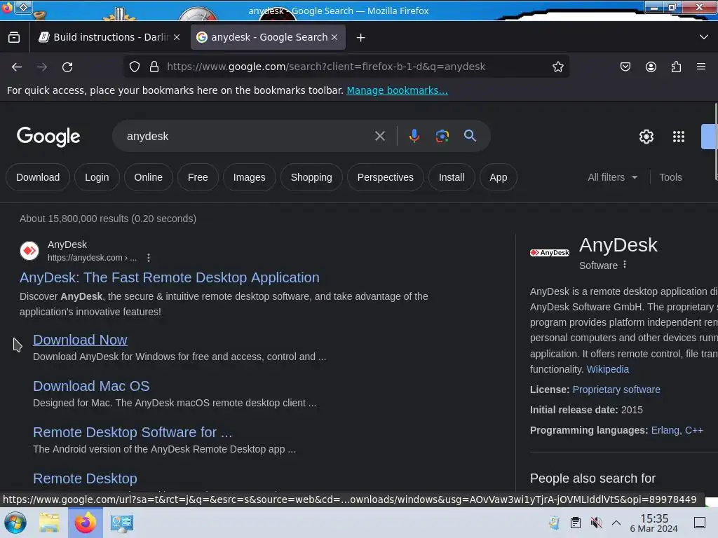Open the search Tools options
The height and width of the screenshot is (538, 718).
tap(670, 177)
